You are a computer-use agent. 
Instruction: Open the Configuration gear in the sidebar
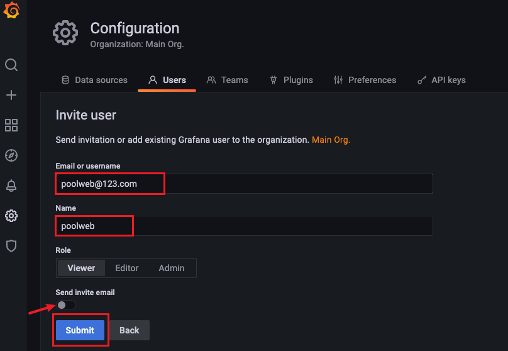point(11,216)
